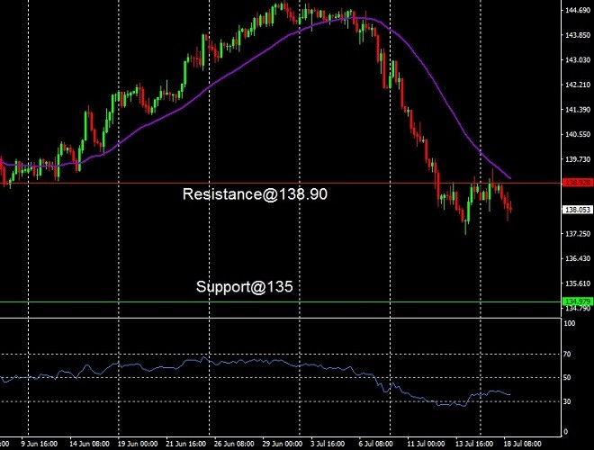Click the 11 Jul 00:00 time label
The image size is (594, 450).
426,444
